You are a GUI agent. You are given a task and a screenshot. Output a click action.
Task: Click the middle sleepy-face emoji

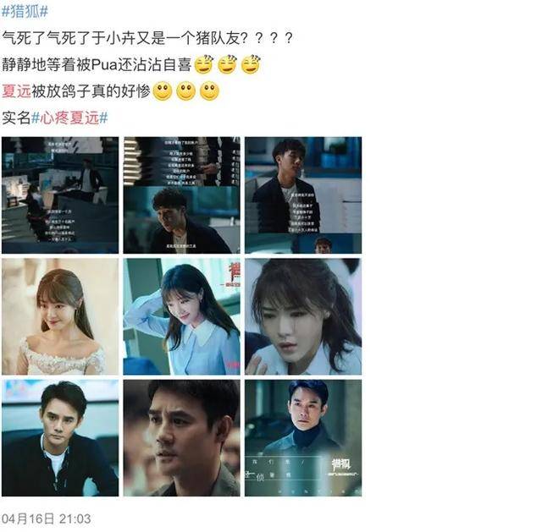[227, 64]
